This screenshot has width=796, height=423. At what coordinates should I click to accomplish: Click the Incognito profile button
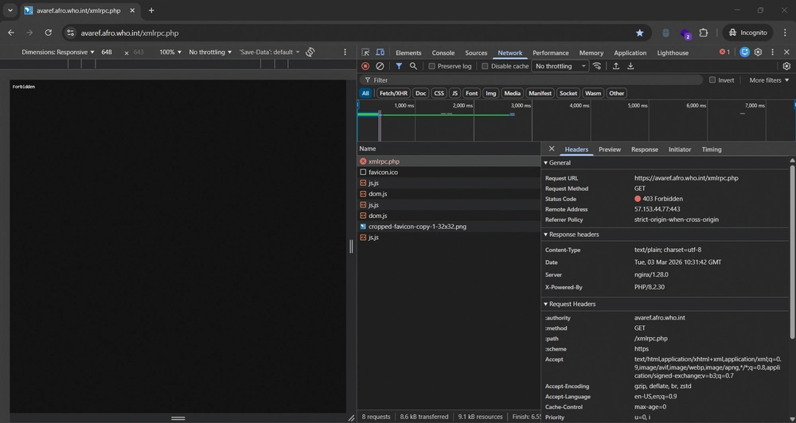pyautogui.click(x=747, y=33)
